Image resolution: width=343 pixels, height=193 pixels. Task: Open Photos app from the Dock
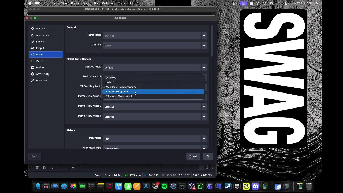[73, 186]
